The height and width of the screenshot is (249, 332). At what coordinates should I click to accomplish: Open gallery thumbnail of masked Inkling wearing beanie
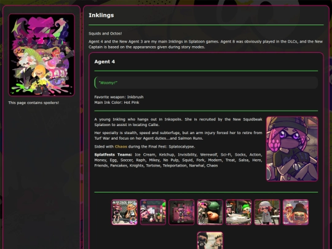tap(296, 212)
